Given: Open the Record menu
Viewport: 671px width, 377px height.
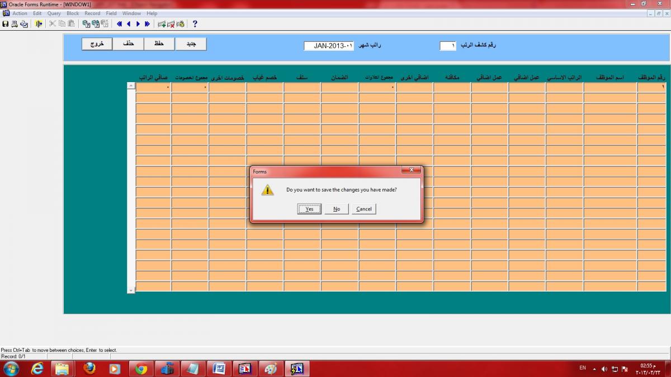Looking at the screenshot, I should pyautogui.click(x=92, y=13).
